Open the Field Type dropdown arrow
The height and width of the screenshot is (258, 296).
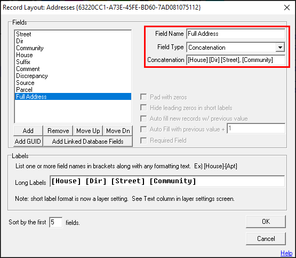280,47
